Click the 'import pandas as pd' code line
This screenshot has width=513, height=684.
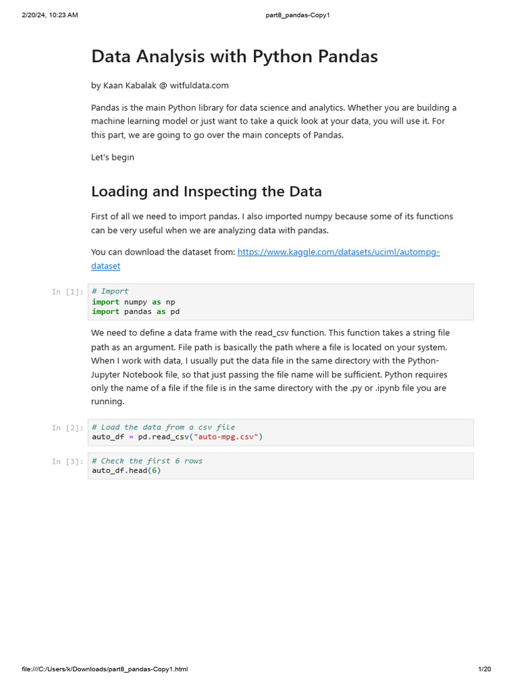136,311
